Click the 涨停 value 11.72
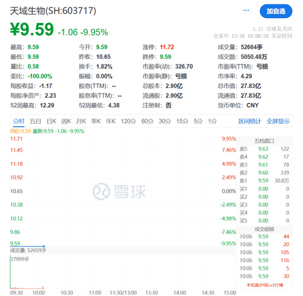303x296 pixels. (167, 47)
